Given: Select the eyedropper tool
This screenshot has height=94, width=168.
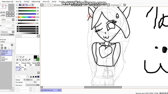Looking at the screenshot, I should [x=29, y=60].
